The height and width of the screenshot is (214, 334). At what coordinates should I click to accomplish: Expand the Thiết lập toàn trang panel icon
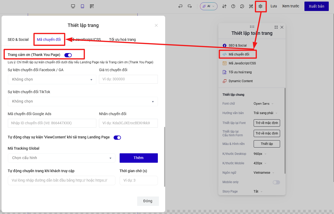(276, 27)
